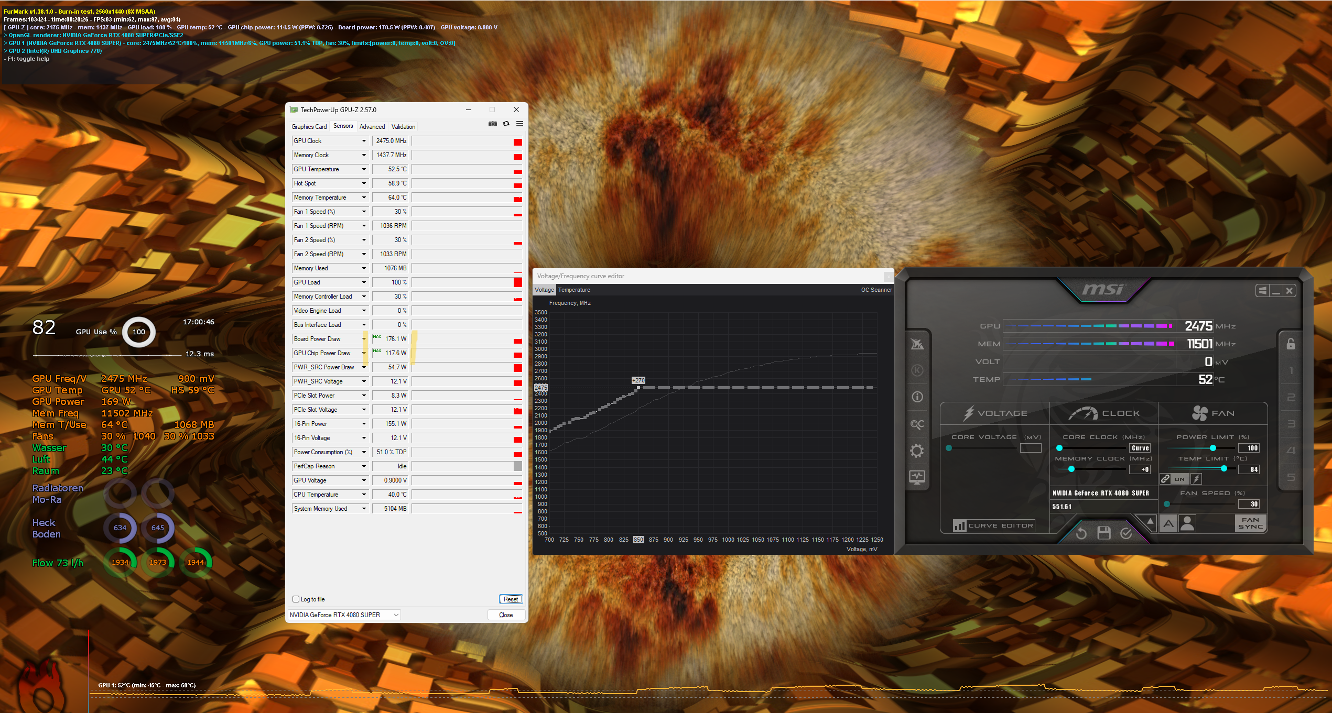
Task: Click the Power Limit slider handle
Action: 1212,448
